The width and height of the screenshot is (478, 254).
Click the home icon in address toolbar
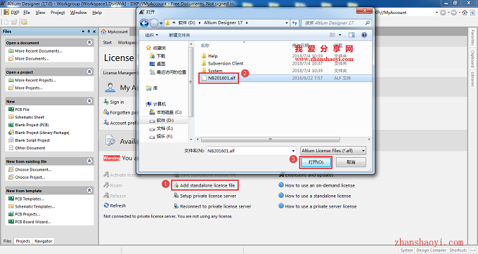(465, 13)
